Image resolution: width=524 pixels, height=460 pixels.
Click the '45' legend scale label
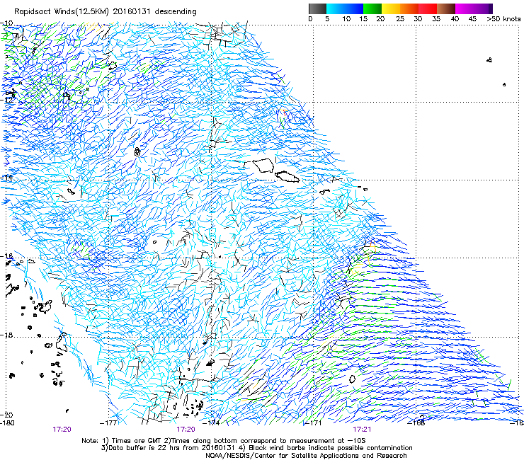point(472,18)
